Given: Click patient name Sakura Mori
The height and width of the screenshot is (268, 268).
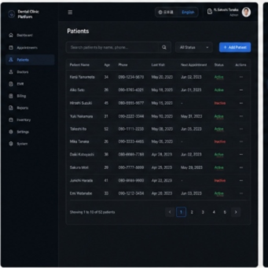Looking at the screenshot, I should click(79, 167).
